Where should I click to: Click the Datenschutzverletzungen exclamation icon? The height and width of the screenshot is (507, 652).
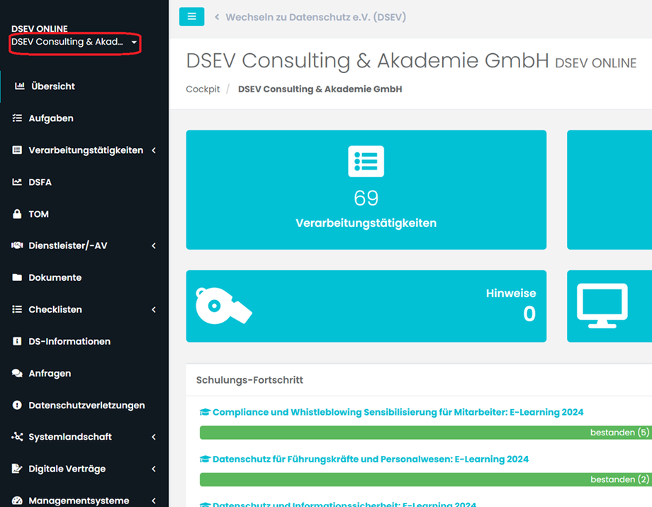(x=17, y=405)
